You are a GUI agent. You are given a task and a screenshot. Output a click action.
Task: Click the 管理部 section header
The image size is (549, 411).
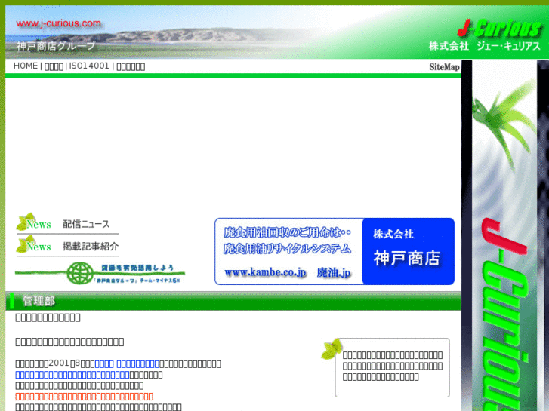click(x=233, y=301)
